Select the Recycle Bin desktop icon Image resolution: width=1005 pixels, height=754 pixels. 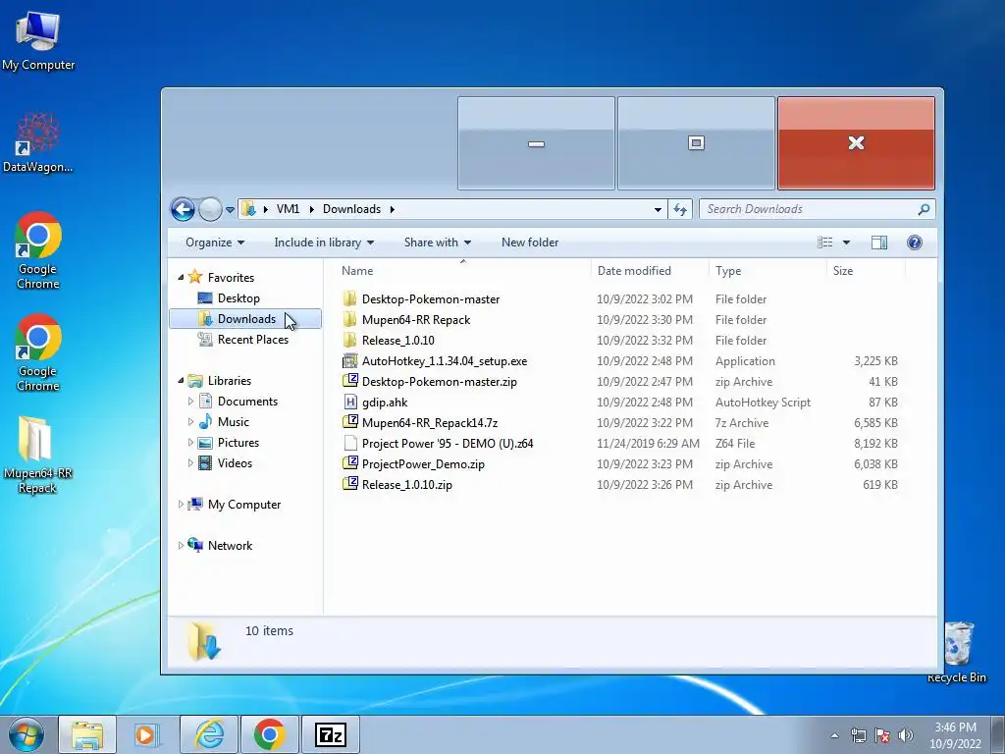click(957, 652)
